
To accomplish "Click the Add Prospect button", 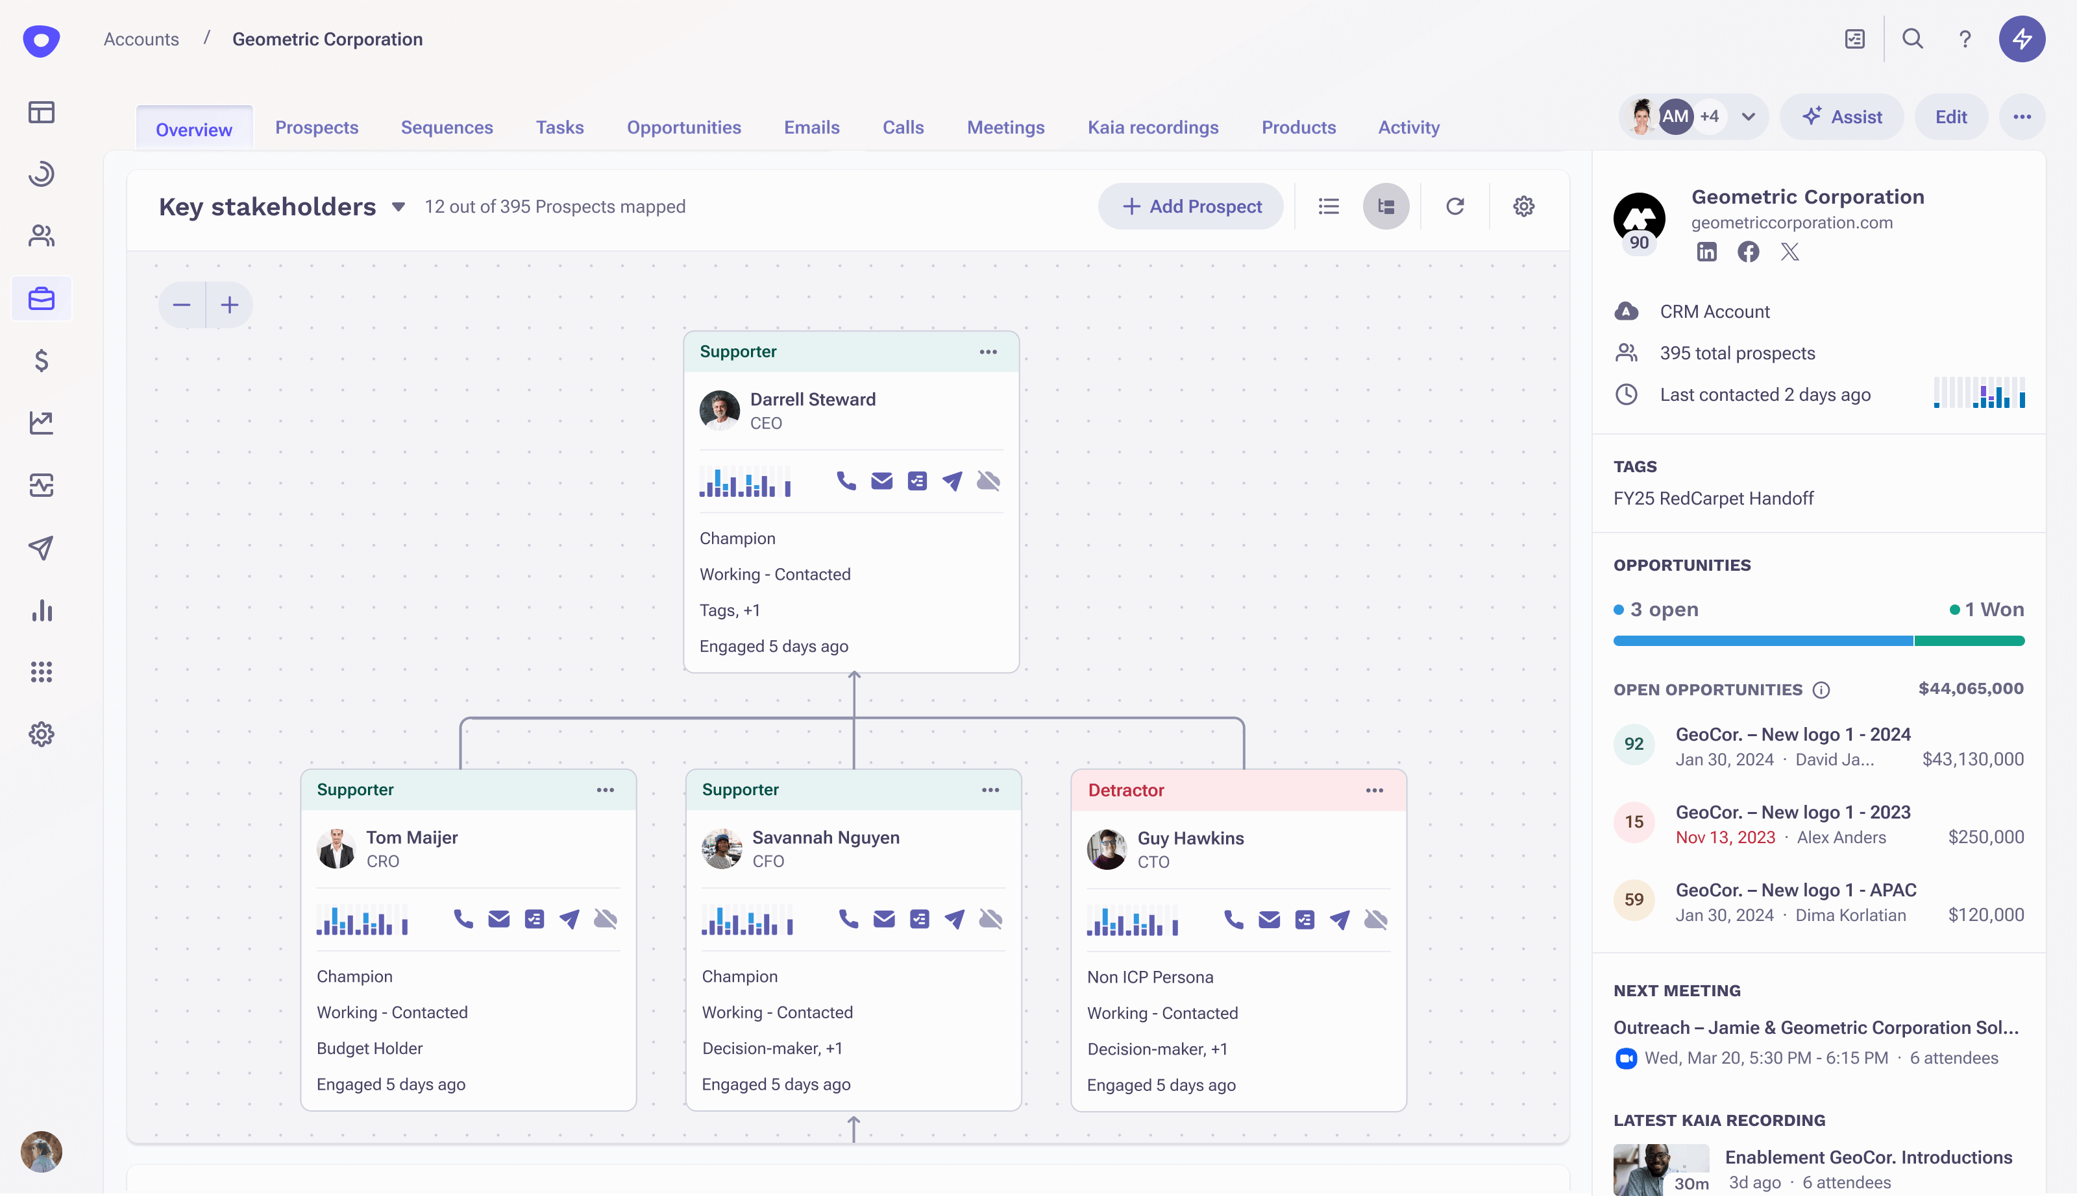I will pos(1190,206).
